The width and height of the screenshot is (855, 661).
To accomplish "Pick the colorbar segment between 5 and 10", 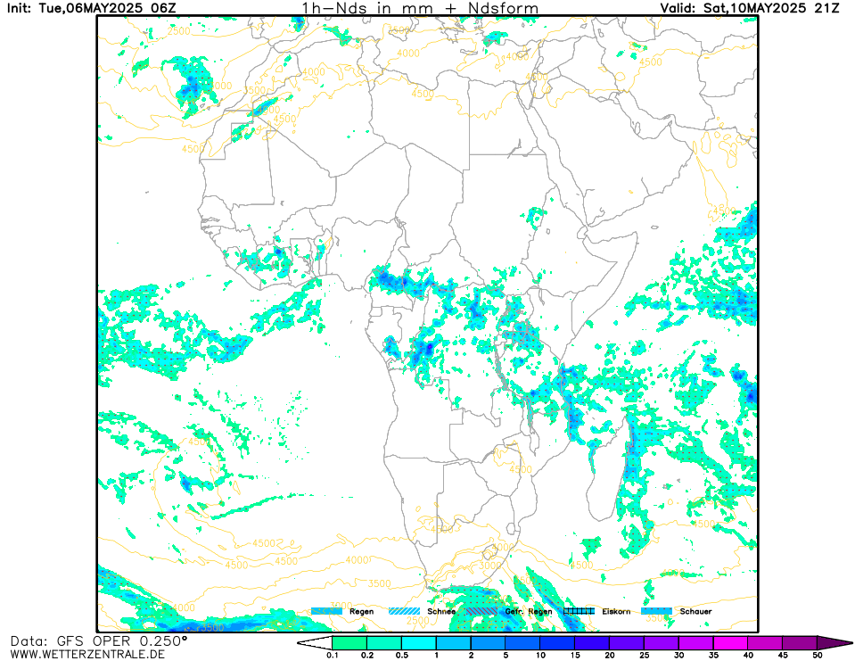I will pyautogui.click(x=522, y=643).
